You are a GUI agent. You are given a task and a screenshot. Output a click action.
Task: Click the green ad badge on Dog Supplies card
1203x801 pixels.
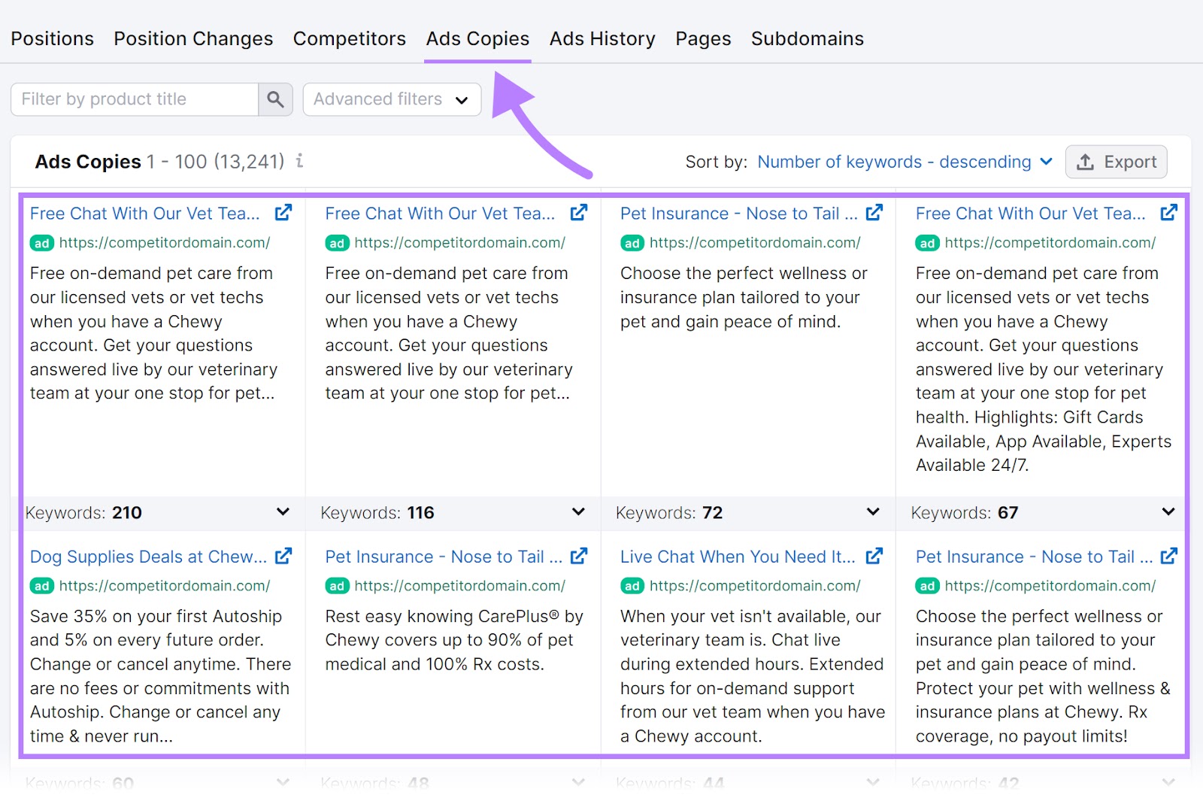[x=42, y=586]
